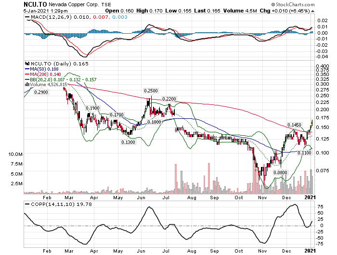Click the 0.1300 price low label
The image size is (337, 255).
point(128,142)
